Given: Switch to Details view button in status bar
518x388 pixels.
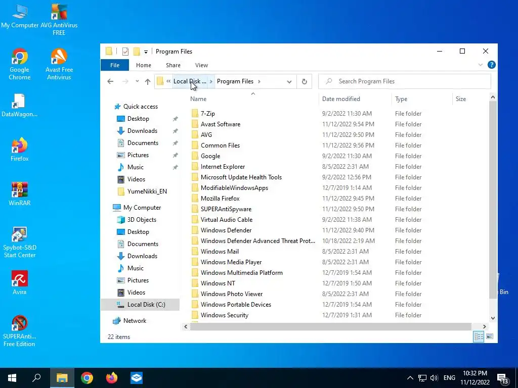Looking at the screenshot, I should pyautogui.click(x=479, y=336).
